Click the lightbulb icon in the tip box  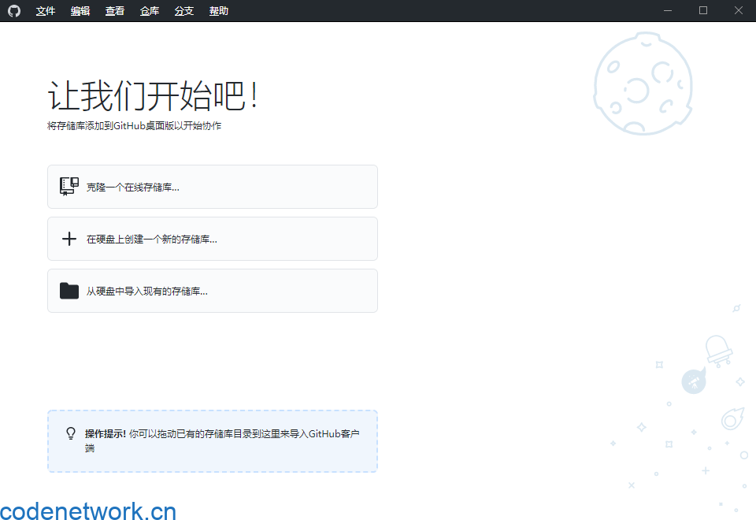tap(69, 431)
